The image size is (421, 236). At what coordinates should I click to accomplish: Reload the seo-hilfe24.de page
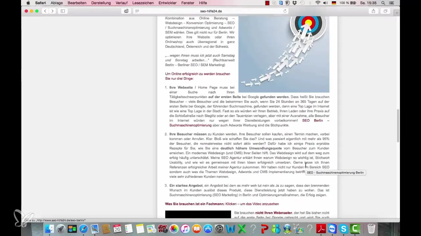pos(285,11)
